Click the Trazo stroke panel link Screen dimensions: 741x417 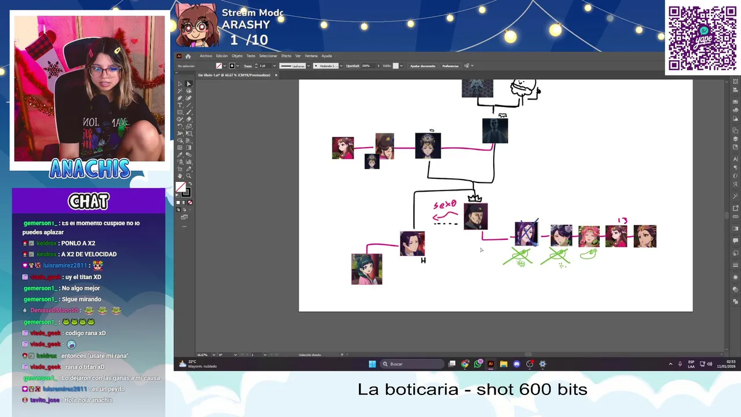[248, 65]
